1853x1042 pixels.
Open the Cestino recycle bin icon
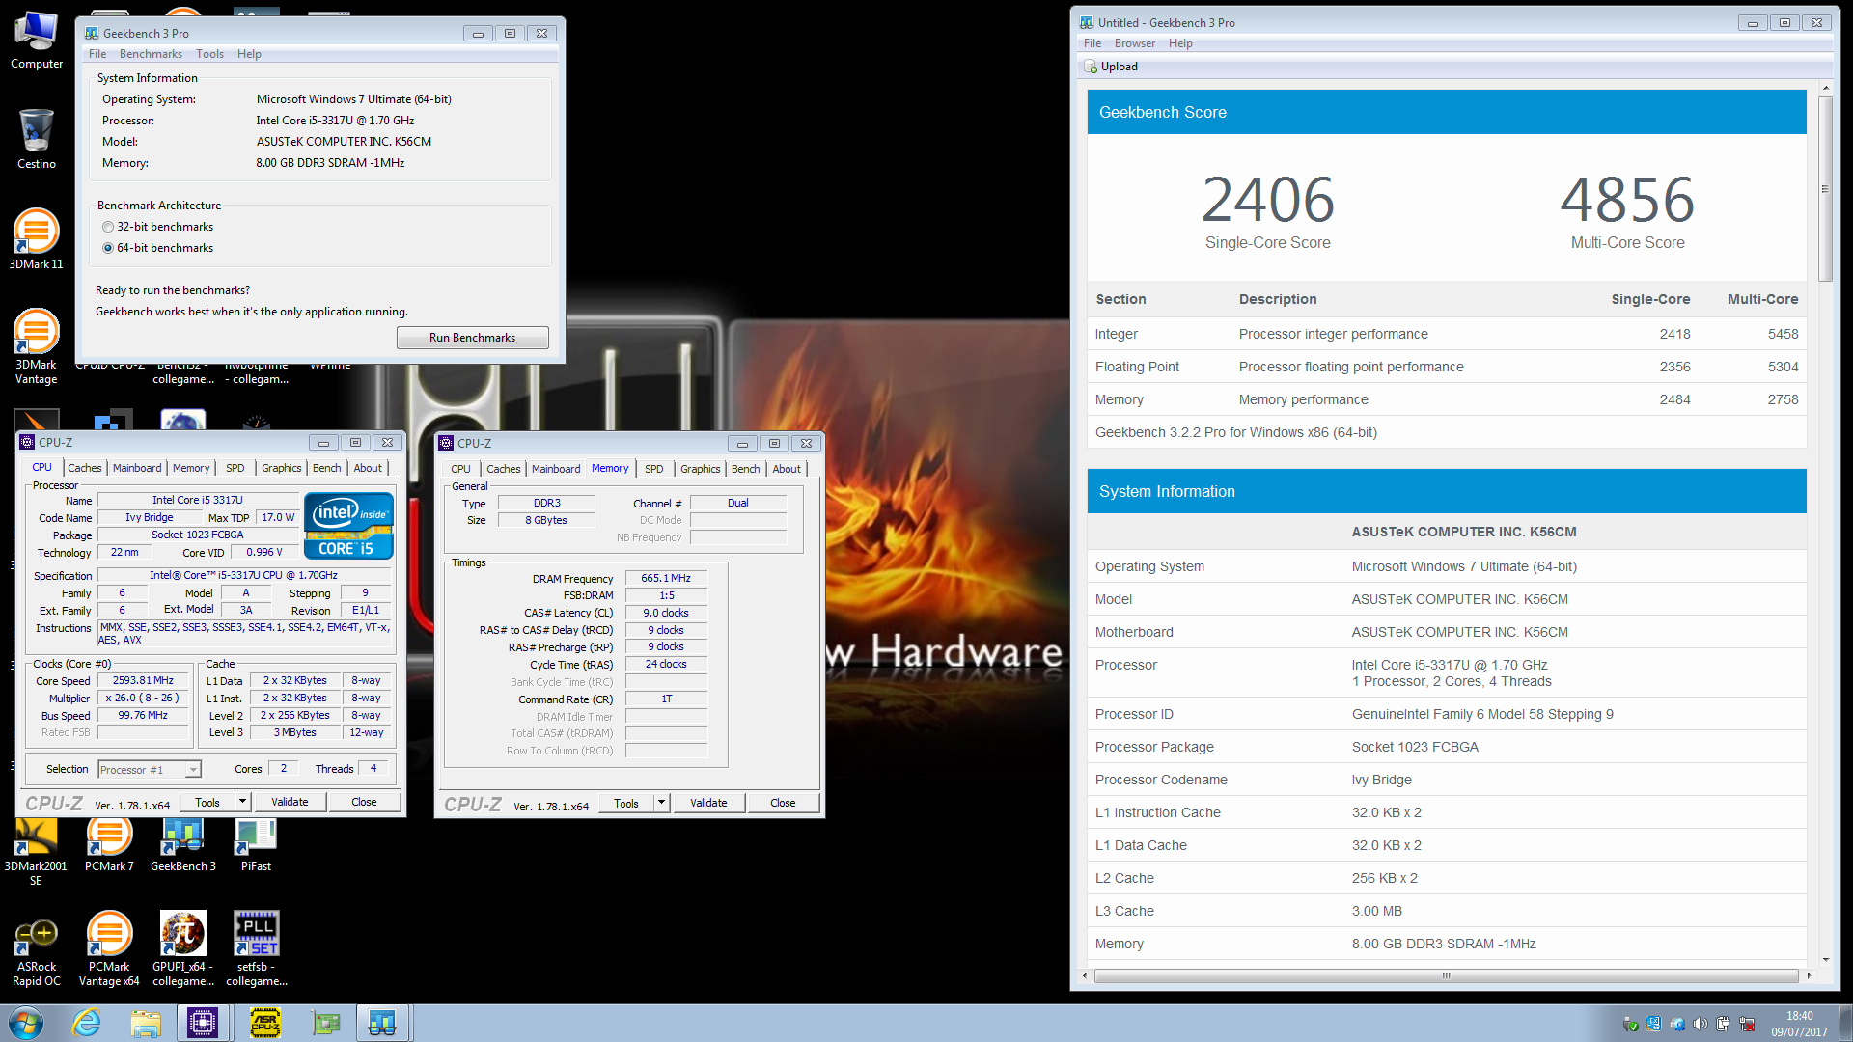(37, 139)
